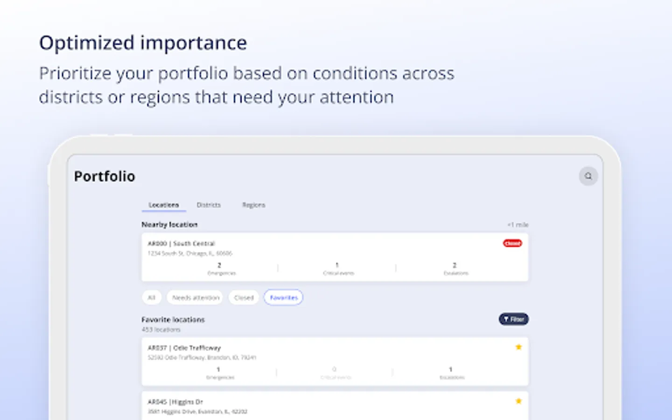Select the Locations tab
The height and width of the screenshot is (420, 672).
tap(164, 205)
